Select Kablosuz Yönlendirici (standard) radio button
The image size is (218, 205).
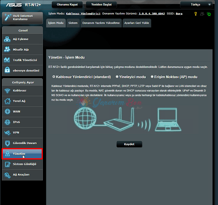tap(54, 77)
